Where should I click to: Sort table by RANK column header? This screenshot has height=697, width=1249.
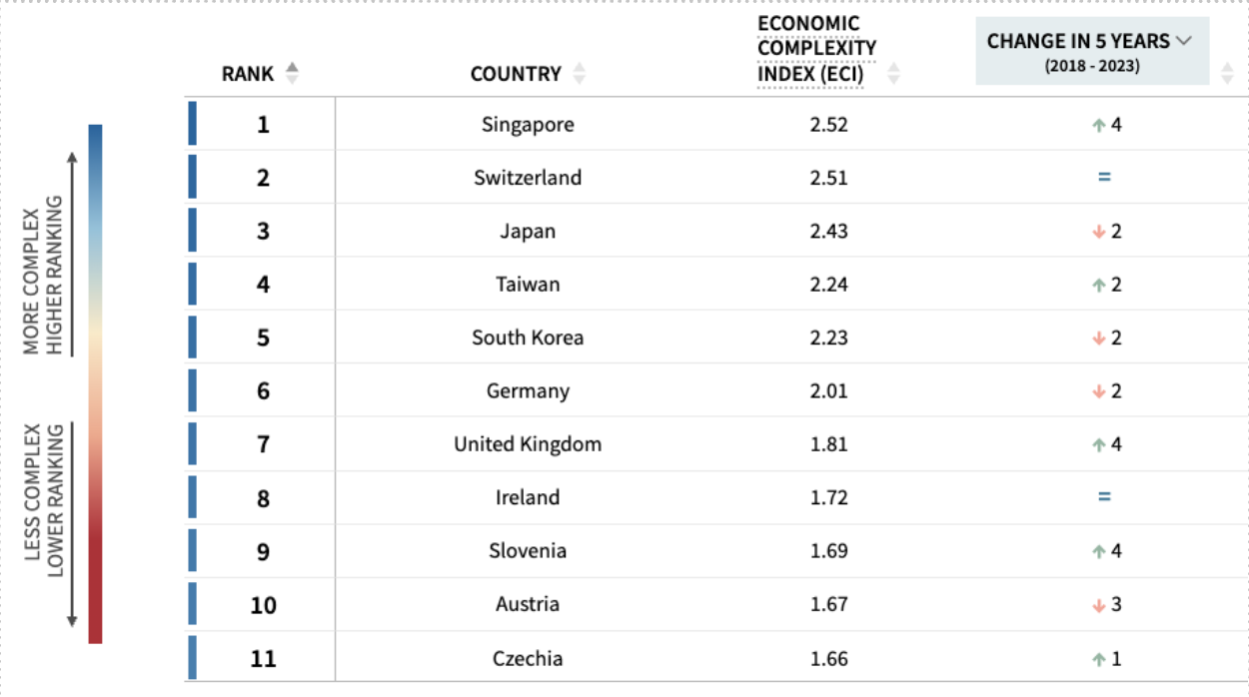tap(248, 74)
